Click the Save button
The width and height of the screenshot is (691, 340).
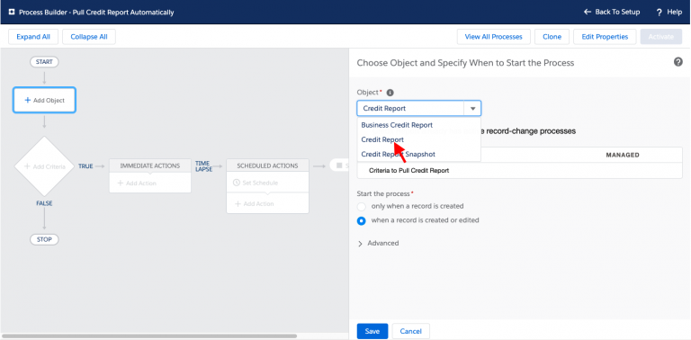[x=372, y=331]
